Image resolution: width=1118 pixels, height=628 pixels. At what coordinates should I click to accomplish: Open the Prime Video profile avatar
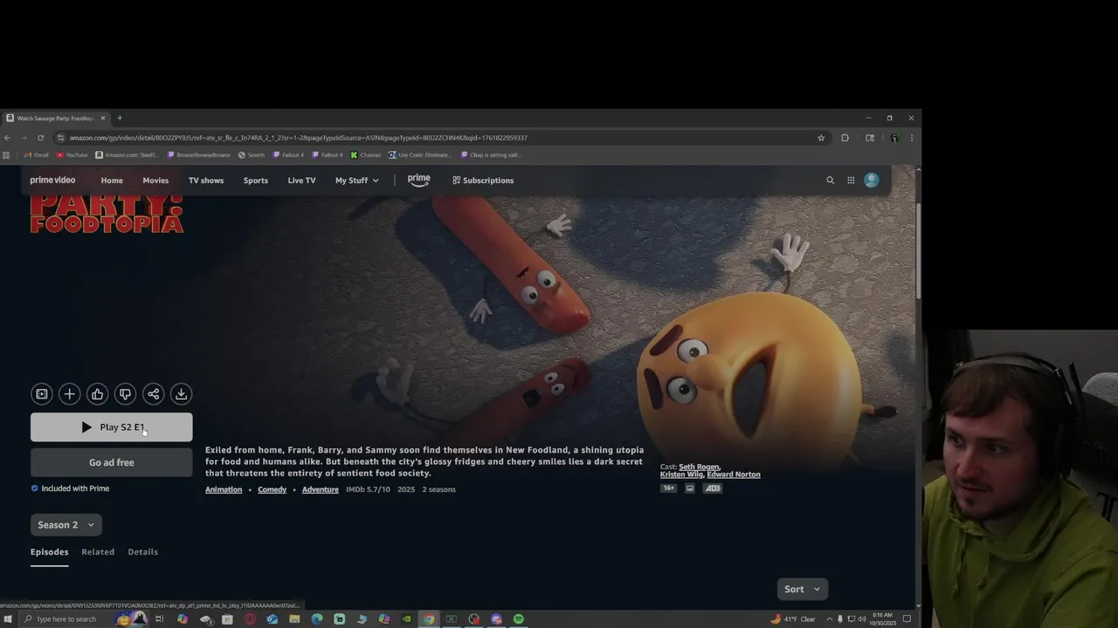point(871,180)
